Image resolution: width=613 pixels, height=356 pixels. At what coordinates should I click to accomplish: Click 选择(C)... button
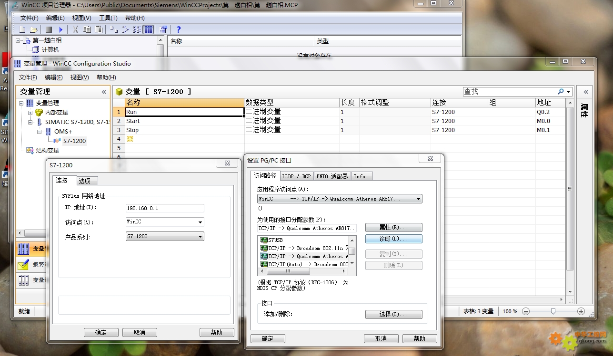[393, 314]
